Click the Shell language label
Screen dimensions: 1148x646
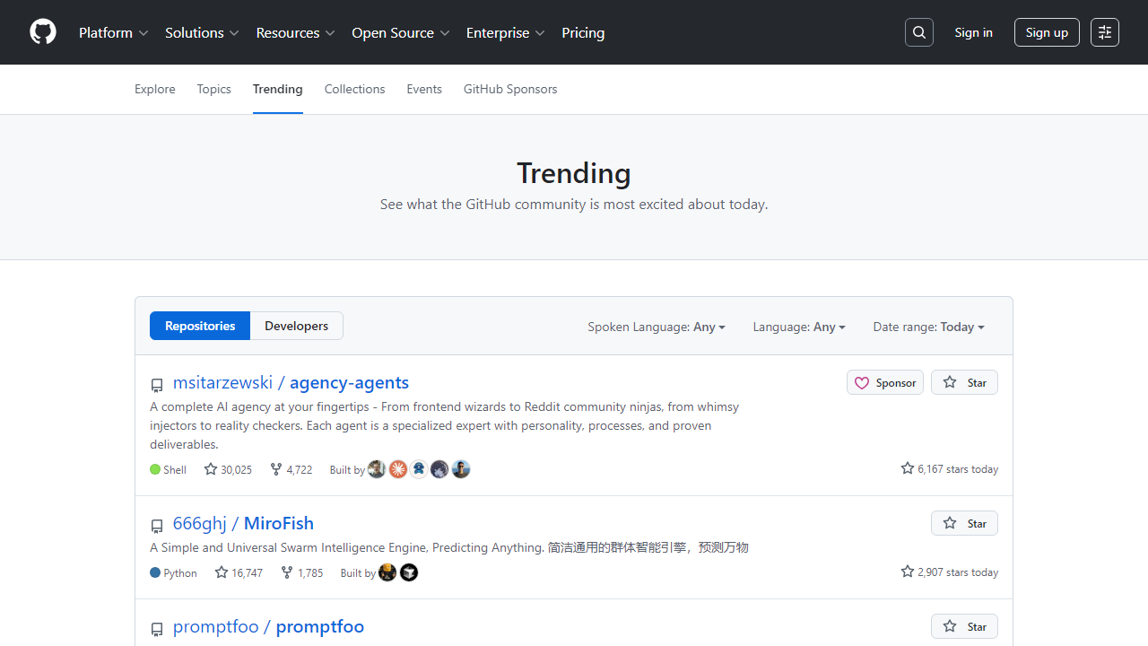coord(175,469)
